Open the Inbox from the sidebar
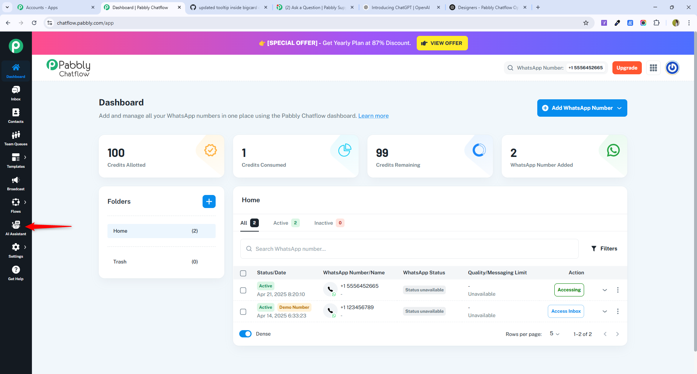 tap(16, 93)
